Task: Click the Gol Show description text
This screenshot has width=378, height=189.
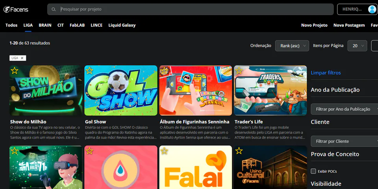Action: pos(121,132)
